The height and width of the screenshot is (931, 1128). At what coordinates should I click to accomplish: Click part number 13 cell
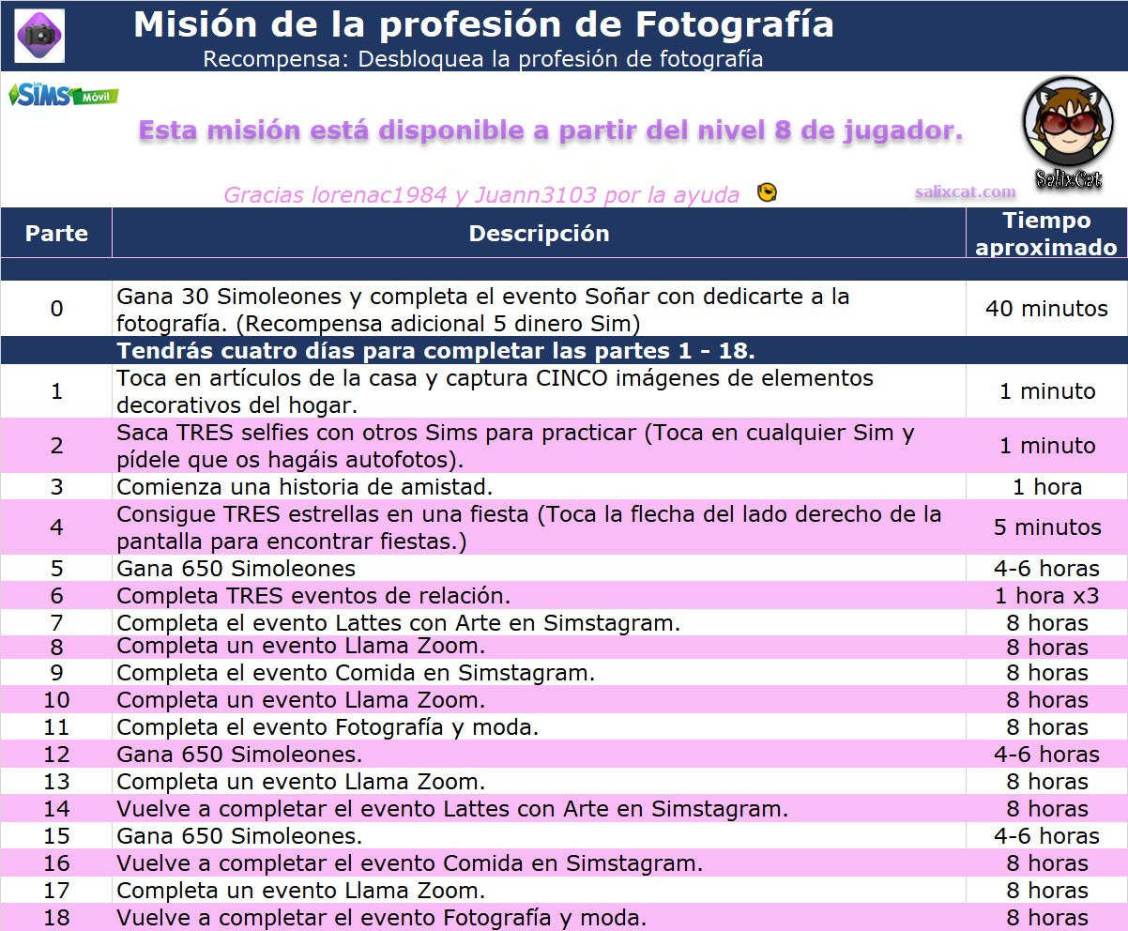click(x=56, y=782)
